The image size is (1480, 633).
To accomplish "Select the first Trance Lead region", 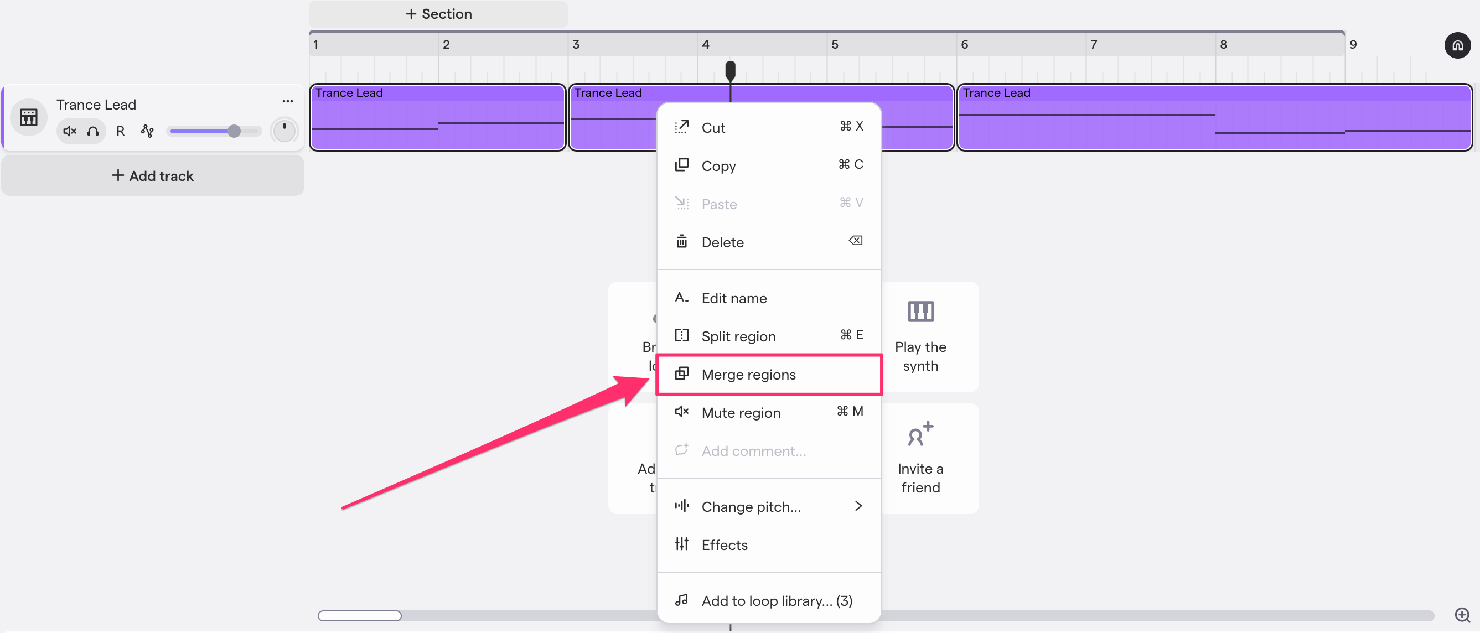I will click(x=438, y=118).
